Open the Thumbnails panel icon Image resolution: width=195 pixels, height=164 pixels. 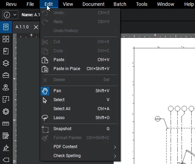tap(6, 39)
